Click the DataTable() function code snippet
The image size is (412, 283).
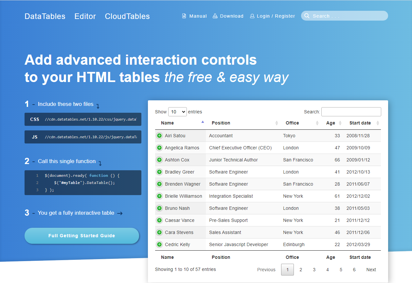click(83, 183)
